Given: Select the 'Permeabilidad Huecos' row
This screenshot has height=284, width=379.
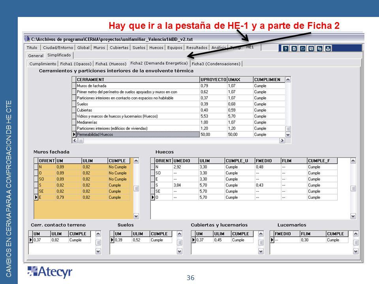Looking at the screenshot, I should [178, 135].
